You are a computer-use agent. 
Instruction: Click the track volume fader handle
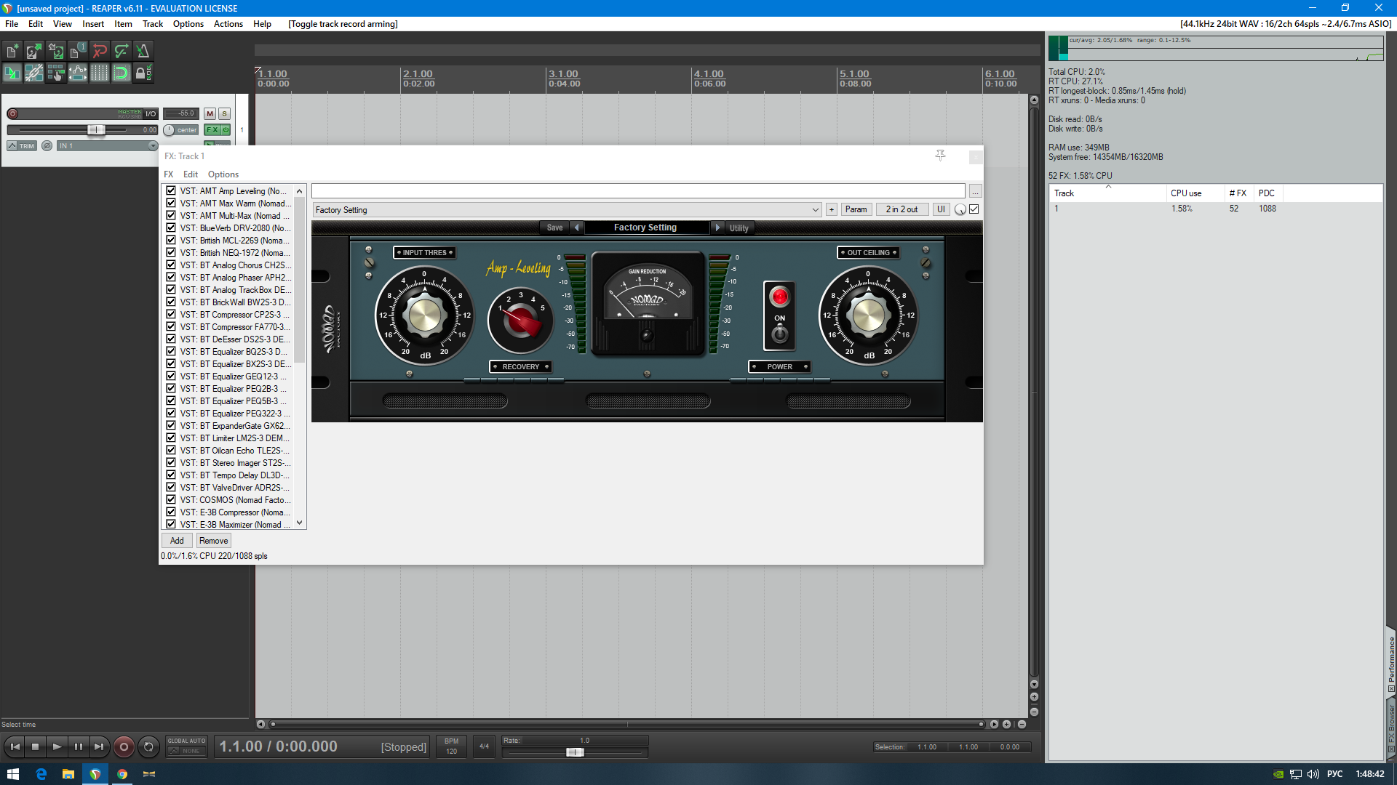pyautogui.click(x=95, y=129)
